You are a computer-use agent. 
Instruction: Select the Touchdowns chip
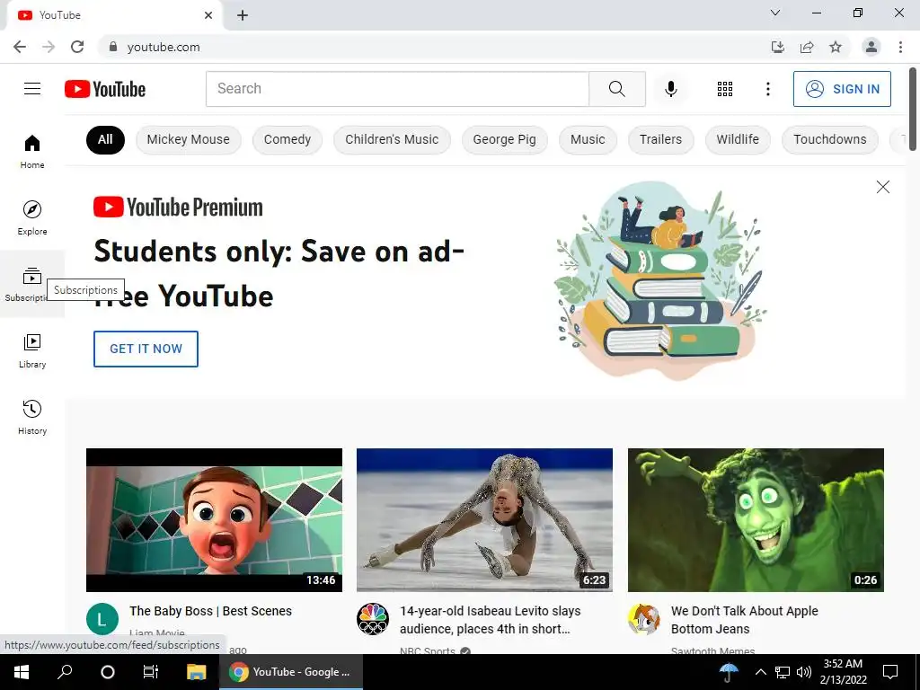(x=829, y=139)
